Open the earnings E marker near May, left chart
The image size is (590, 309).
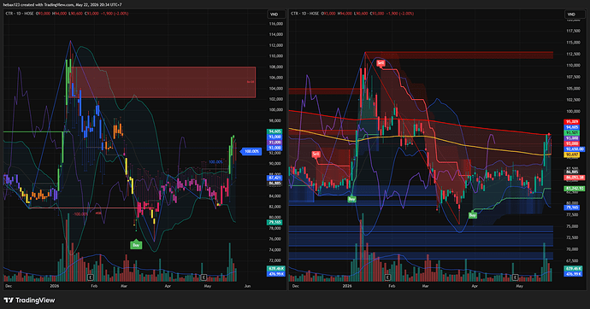click(204, 277)
